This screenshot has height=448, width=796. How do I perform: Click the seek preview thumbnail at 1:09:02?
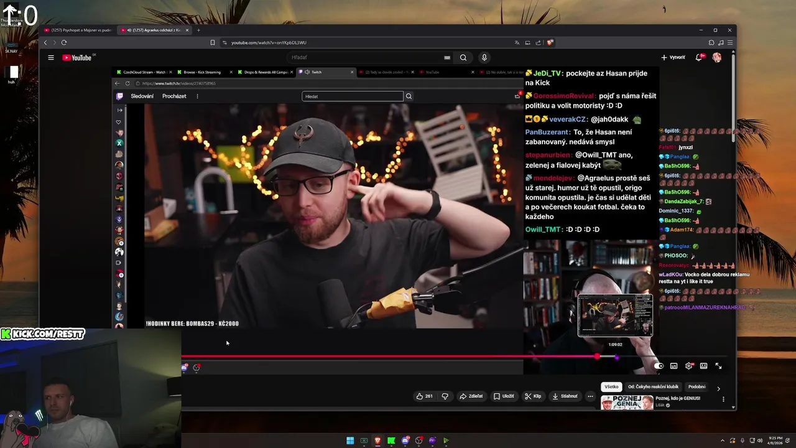point(615,315)
